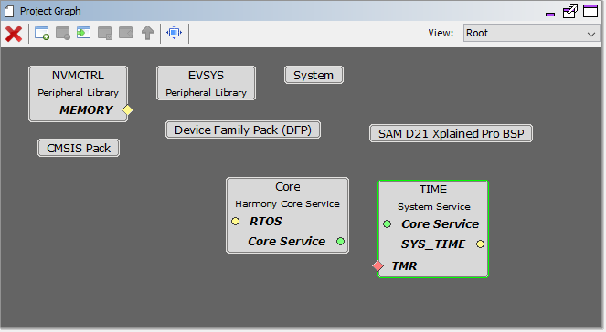The width and height of the screenshot is (606, 332).
Task: Click the green Core Service circle on TIME block
Action: 388,224
